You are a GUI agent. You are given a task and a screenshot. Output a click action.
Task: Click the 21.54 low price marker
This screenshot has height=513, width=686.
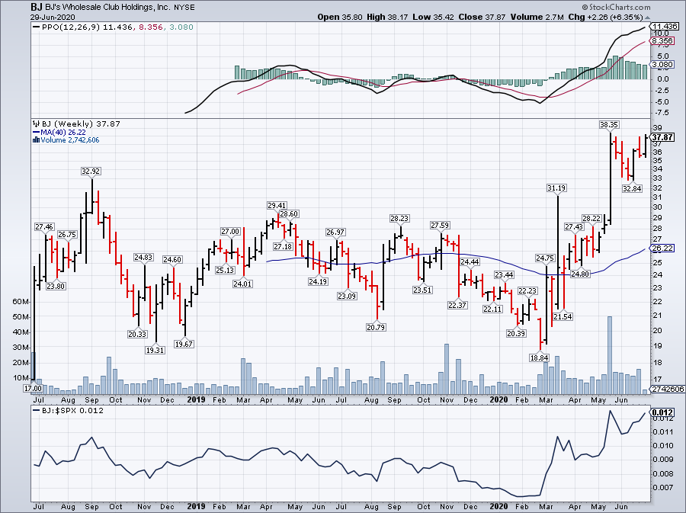point(563,316)
